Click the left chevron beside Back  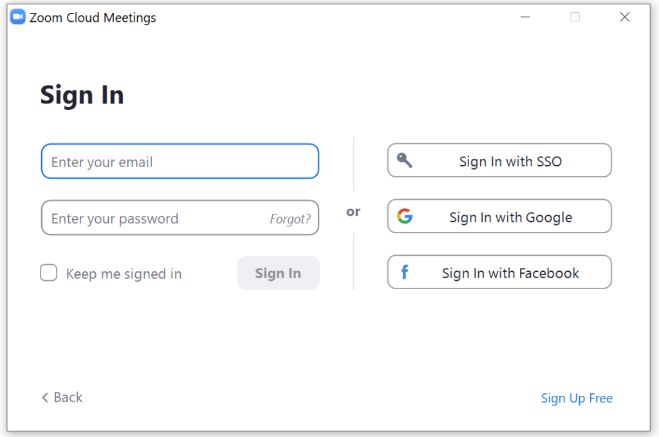pos(45,397)
